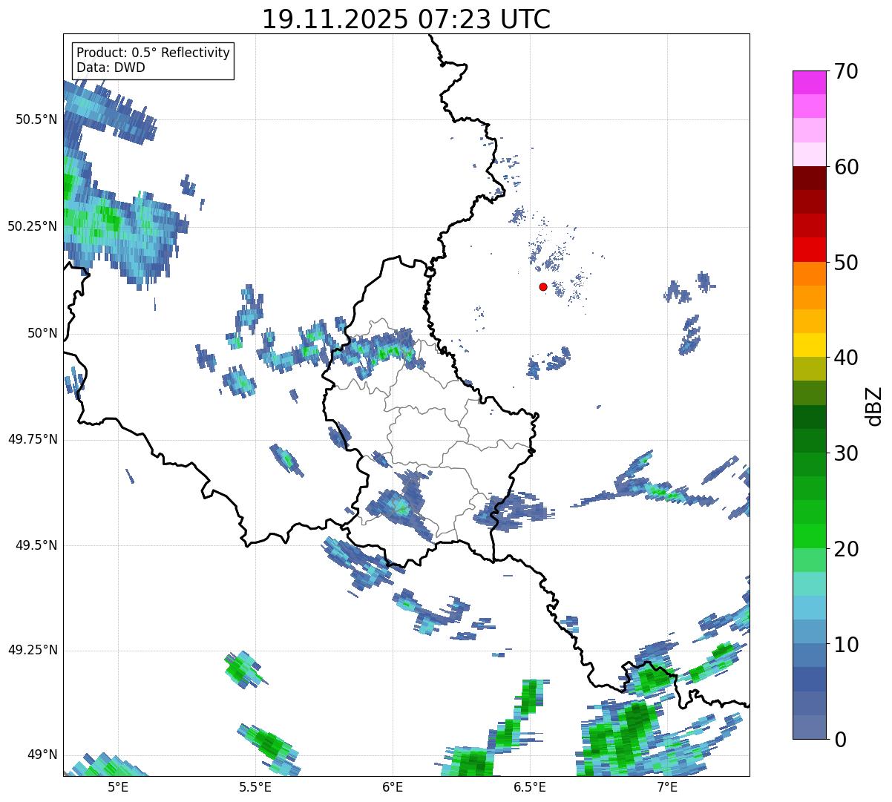Click the 49.5°N latitude label

tap(36, 545)
